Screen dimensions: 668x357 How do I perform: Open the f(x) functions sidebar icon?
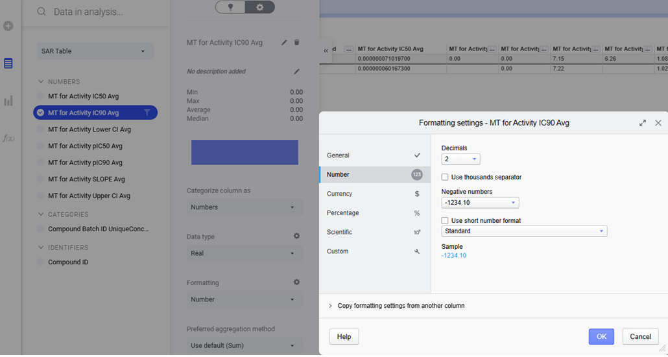point(8,138)
